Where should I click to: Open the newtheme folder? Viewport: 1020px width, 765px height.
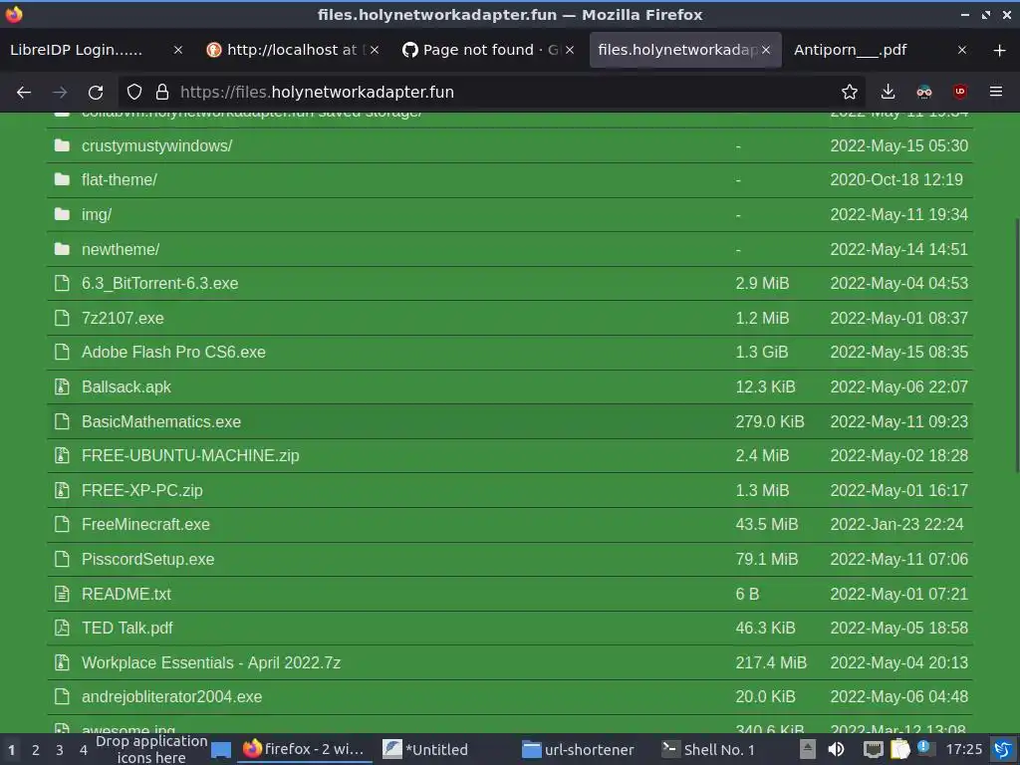pyautogui.click(x=121, y=249)
